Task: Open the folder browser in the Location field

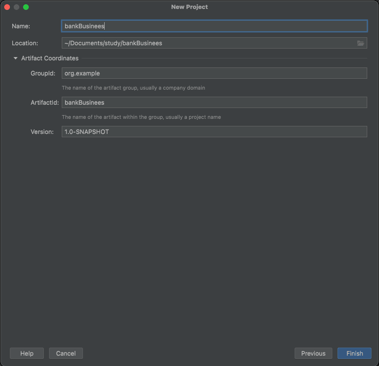Action: coord(360,43)
